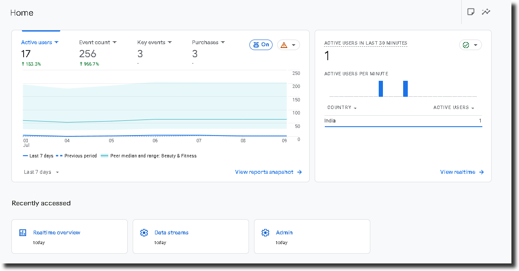Click the Home page title

coord(22,13)
